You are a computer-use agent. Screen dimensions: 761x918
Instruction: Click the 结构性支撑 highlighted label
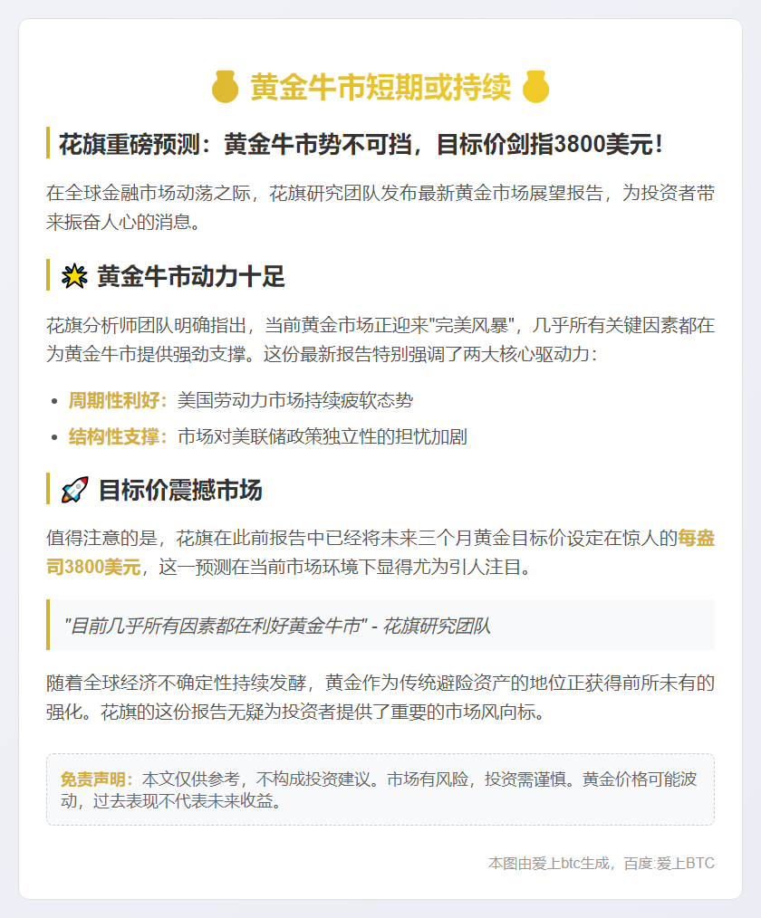tap(118, 436)
